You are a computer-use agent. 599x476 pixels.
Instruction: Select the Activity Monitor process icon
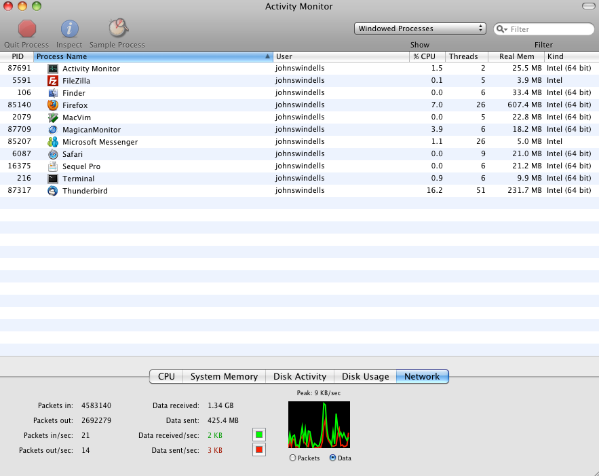pos(53,69)
